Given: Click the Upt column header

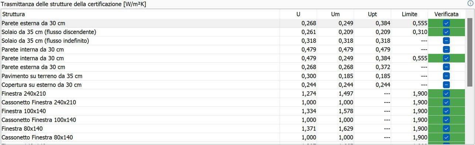Looking at the screenshot, I should point(372,14).
